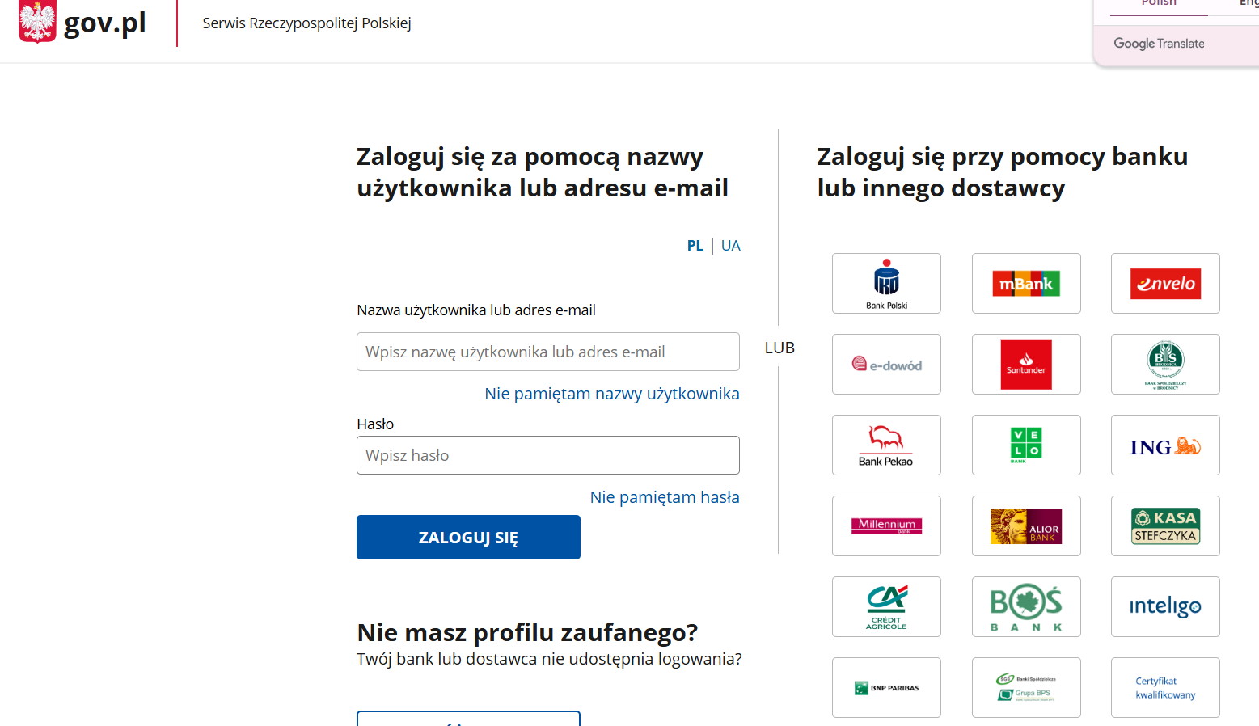The width and height of the screenshot is (1259, 726).
Task: Log in via Millennium bank
Action: pyautogui.click(x=886, y=526)
